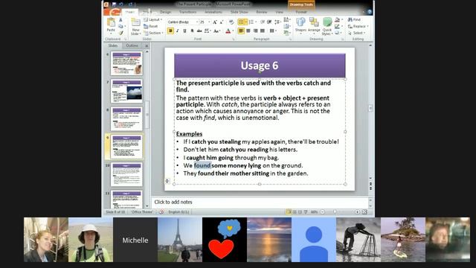Click the red Font Color button
The image size is (476, 268).
click(228, 31)
